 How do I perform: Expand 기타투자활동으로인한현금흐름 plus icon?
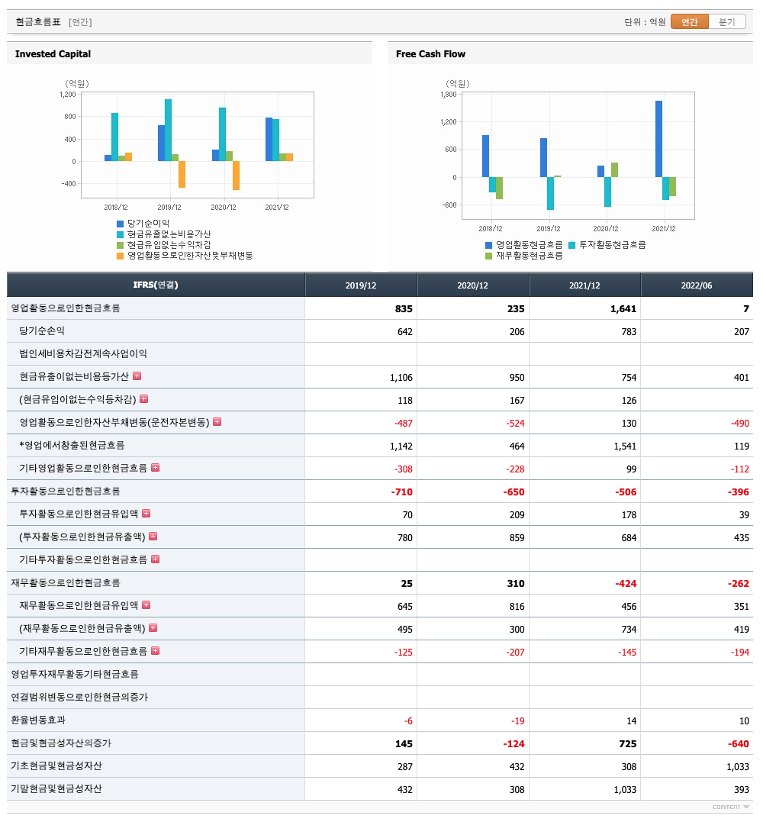pyautogui.click(x=155, y=559)
